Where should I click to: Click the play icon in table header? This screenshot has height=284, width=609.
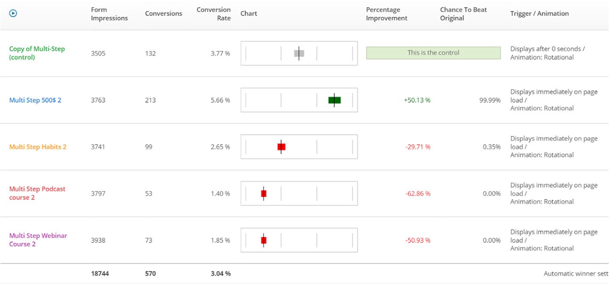[x=13, y=13]
